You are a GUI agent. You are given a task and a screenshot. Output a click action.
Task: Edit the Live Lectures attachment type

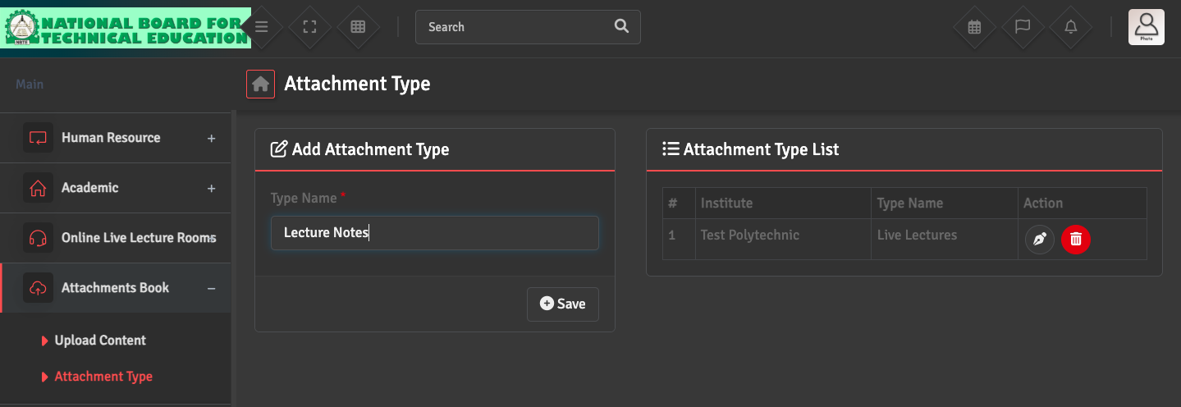1039,240
